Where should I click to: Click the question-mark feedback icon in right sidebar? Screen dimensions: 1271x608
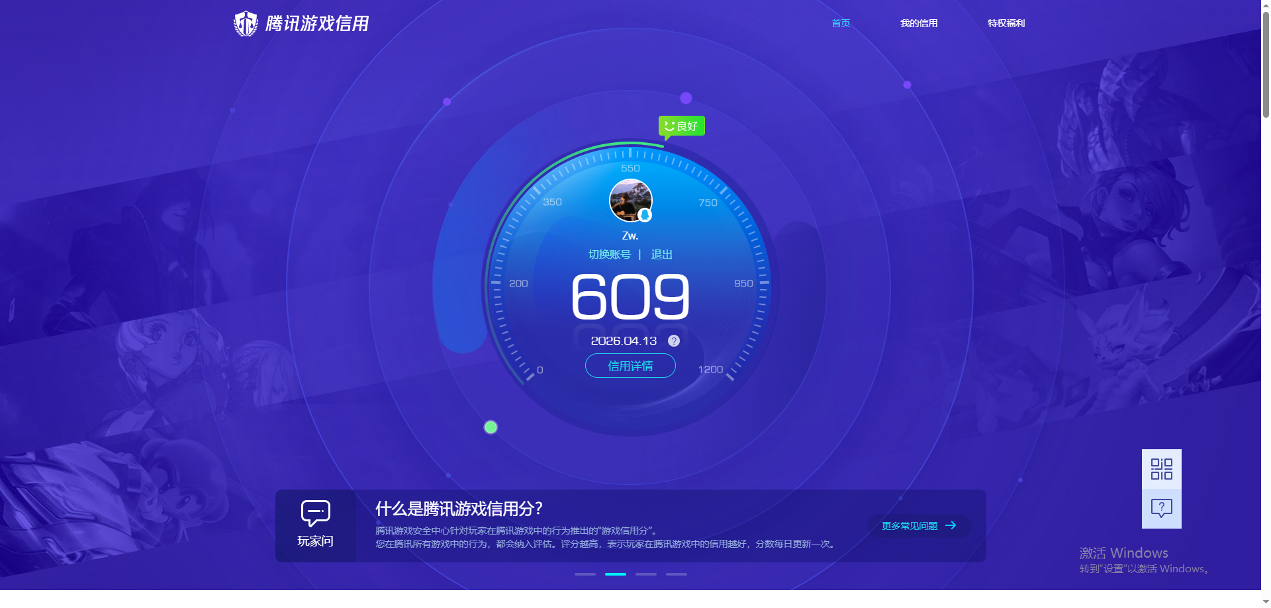[x=1162, y=508]
